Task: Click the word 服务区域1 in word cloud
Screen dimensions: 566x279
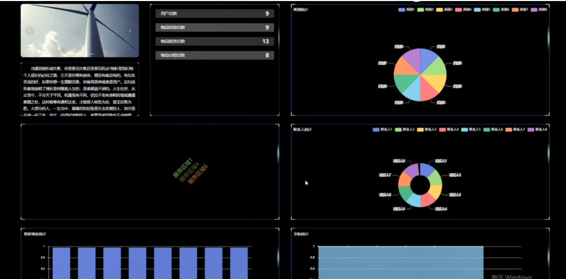Action: point(182,168)
